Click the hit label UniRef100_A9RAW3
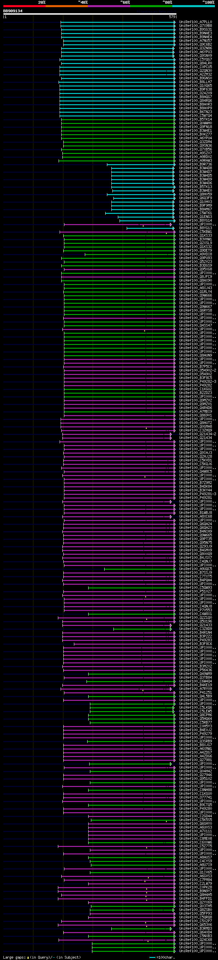 coord(196,161)
